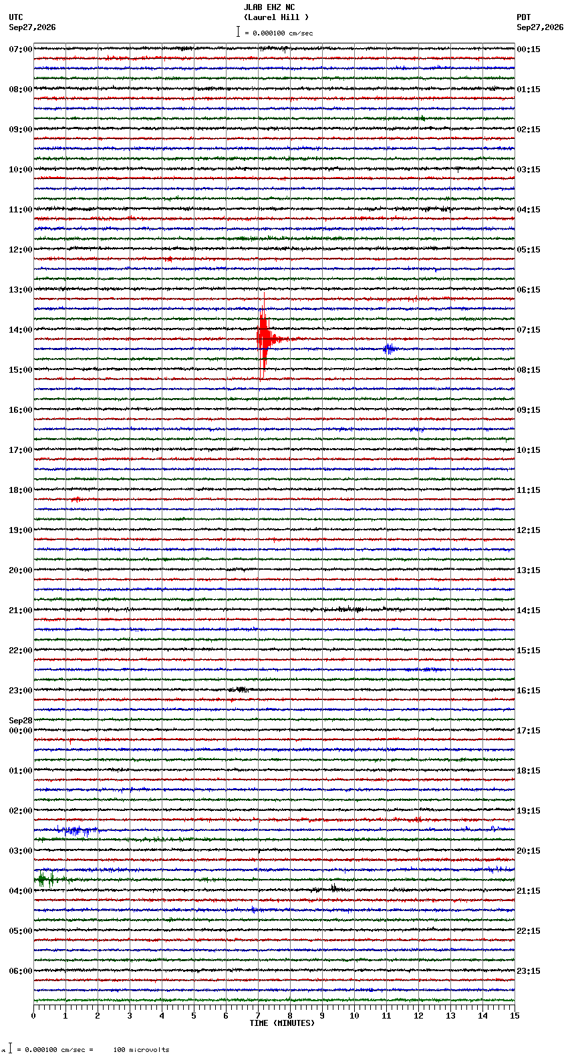Screen dimensions: 568x1058
Task: Click the 15:00 UTC row label
Action: [21, 370]
